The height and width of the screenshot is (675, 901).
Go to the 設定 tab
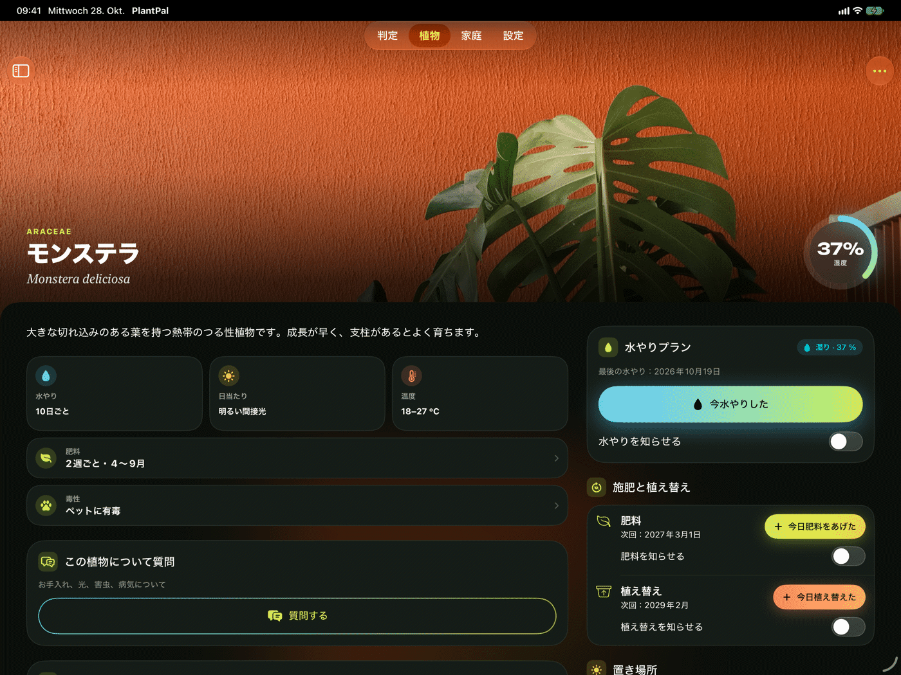click(x=513, y=36)
